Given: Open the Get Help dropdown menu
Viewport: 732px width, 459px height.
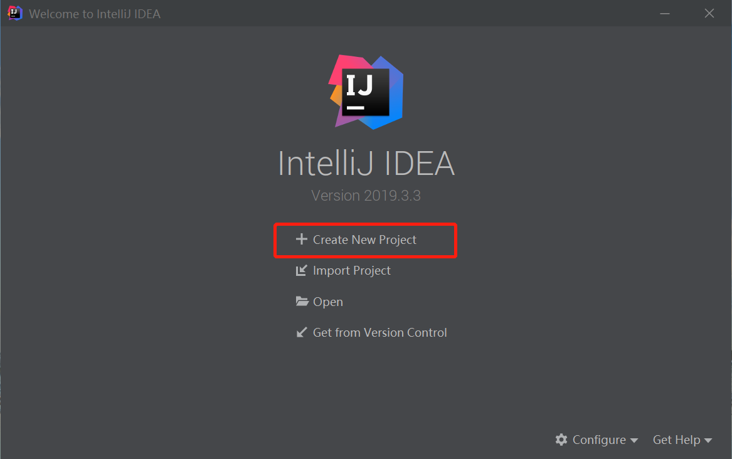Looking at the screenshot, I should (678, 440).
